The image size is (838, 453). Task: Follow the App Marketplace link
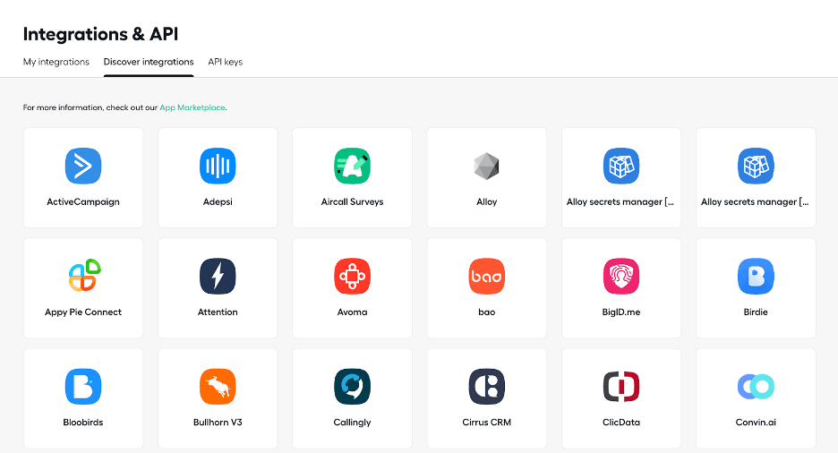192,107
